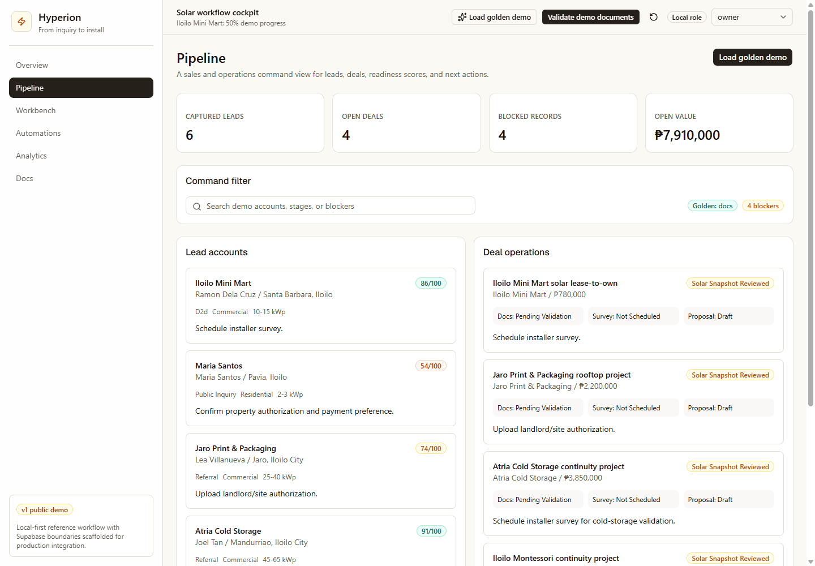
Task: Click the 91/100 readiness score
Action: click(x=431, y=531)
